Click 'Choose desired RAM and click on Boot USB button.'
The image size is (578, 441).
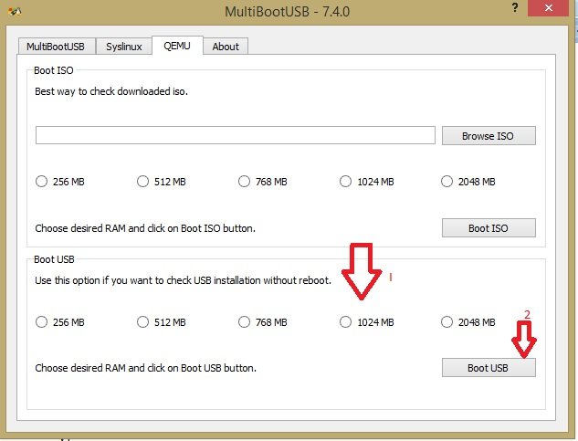pyautogui.click(x=145, y=368)
